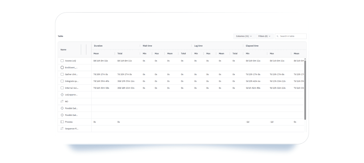Screen dimensions: 364x163
Task: Click the NO sequence flow arrows icon
Action: pyautogui.click(x=62, y=102)
